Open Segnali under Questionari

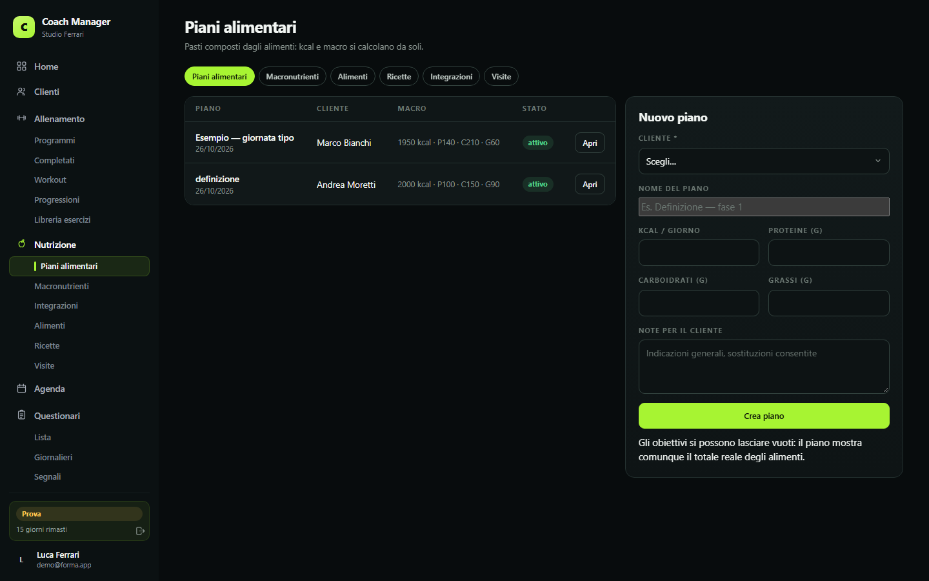point(47,476)
